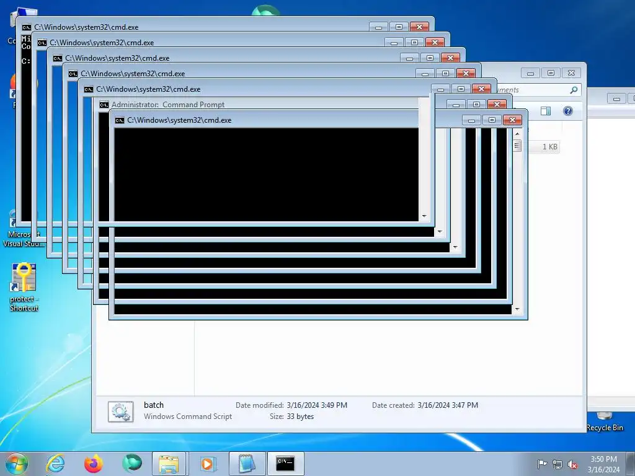This screenshot has height=476, width=635.
Task: Minimize the Explorer window
Action: click(x=531, y=73)
